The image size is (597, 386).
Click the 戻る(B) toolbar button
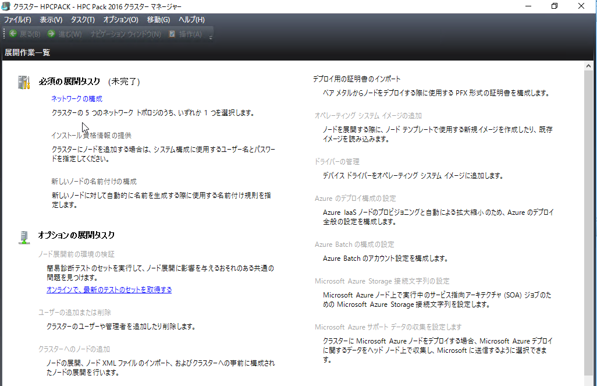point(25,34)
